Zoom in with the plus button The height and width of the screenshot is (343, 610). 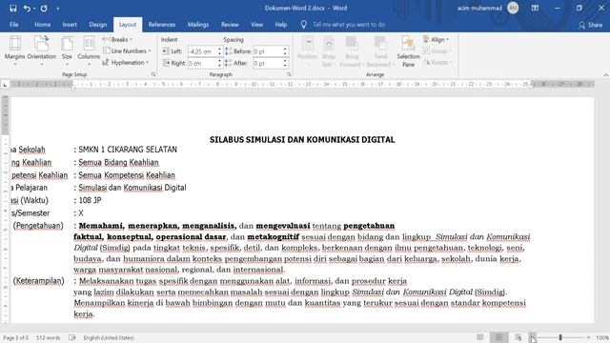pyautogui.click(x=589, y=337)
